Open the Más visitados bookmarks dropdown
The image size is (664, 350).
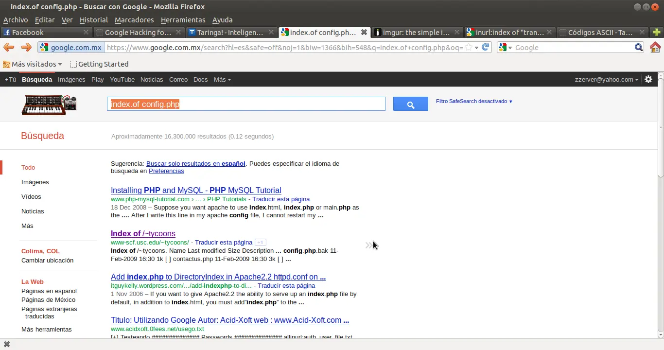pyautogui.click(x=33, y=64)
